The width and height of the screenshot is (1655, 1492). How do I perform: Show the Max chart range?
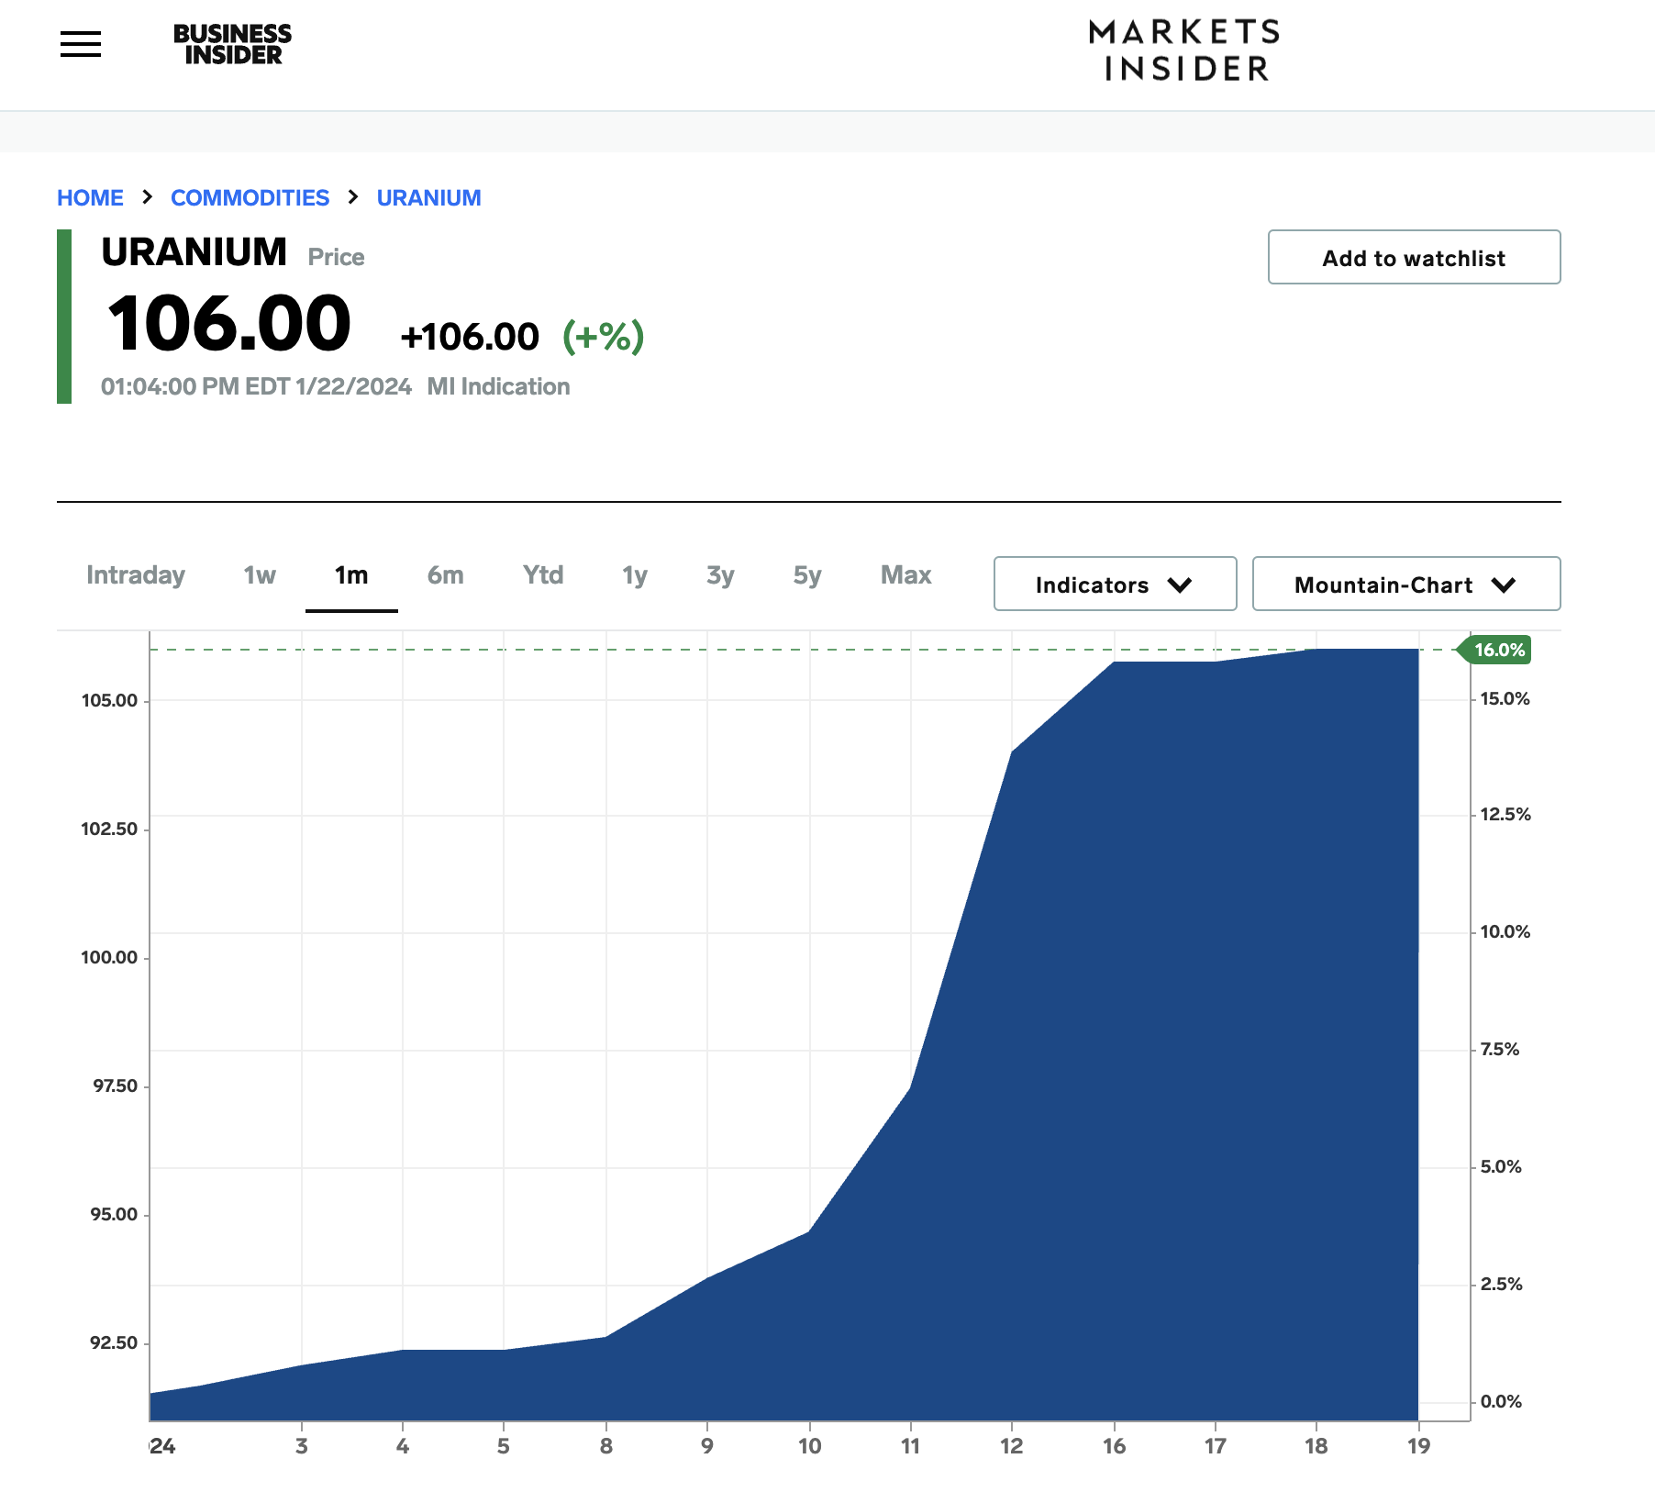point(906,575)
